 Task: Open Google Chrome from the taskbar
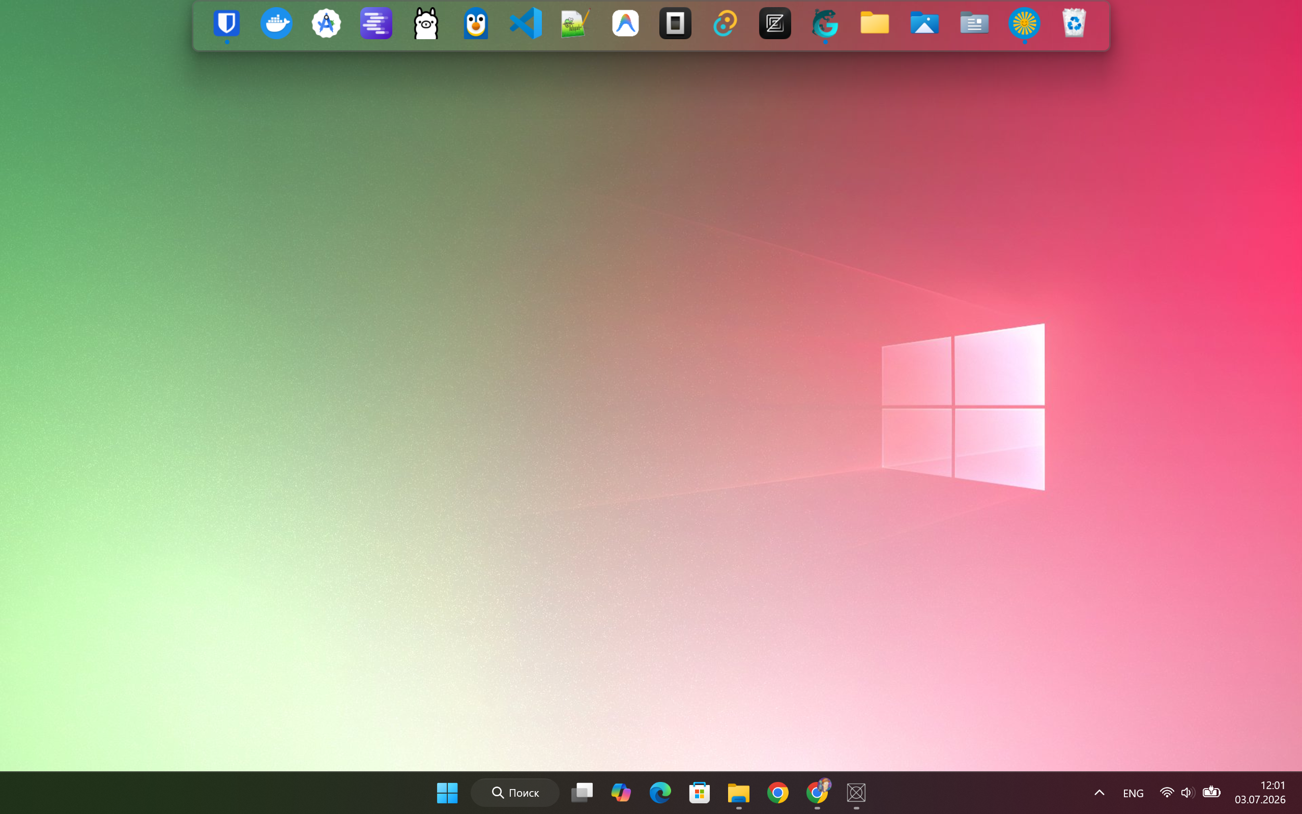(778, 793)
